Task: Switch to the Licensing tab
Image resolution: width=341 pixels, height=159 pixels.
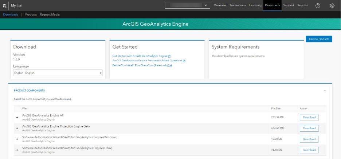Action: click(255, 5)
